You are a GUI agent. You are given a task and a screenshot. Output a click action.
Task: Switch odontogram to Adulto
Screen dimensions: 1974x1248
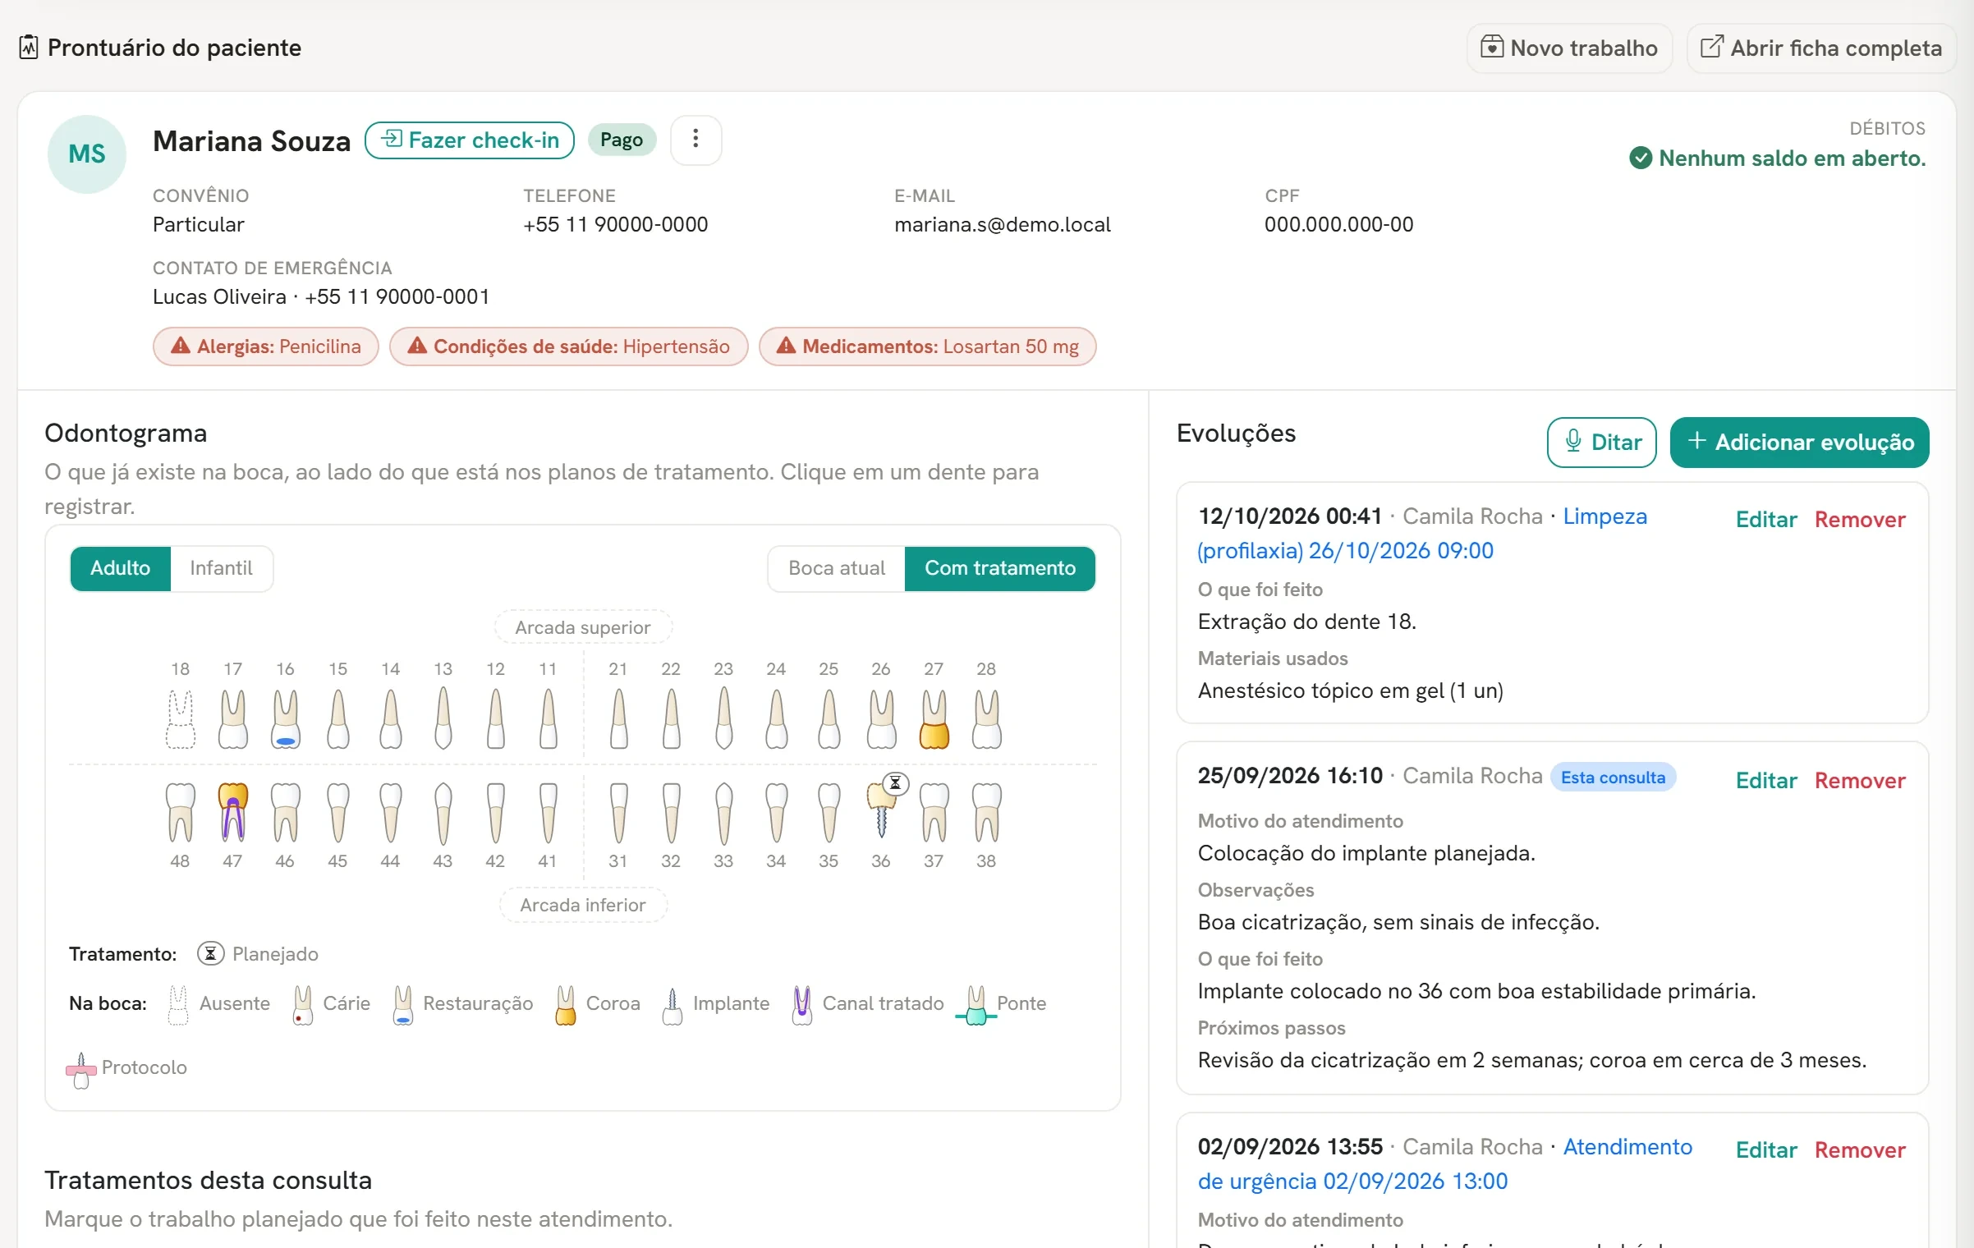point(121,568)
